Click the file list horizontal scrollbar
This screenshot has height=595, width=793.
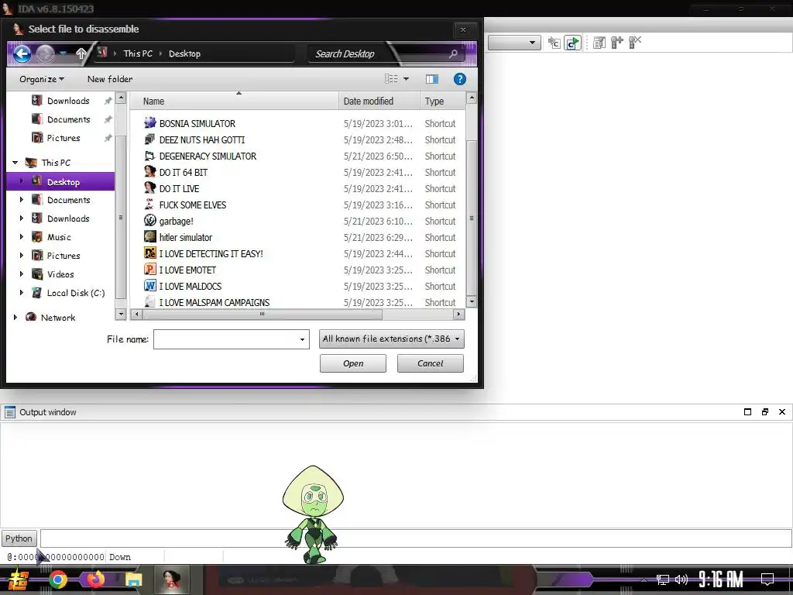[x=262, y=315]
